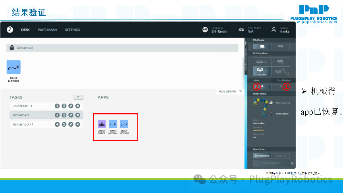Select the robot-arm Pilot Mode option
This screenshot has width=343, height=193.
click(280, 46)
